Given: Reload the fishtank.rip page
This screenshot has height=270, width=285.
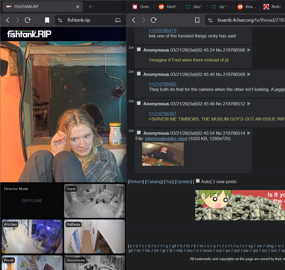Looking at the screenshot, I should pyautogui.click(x=28, y=20).
